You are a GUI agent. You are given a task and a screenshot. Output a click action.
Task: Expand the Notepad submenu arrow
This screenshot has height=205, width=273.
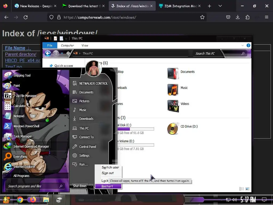click(65, 116)
